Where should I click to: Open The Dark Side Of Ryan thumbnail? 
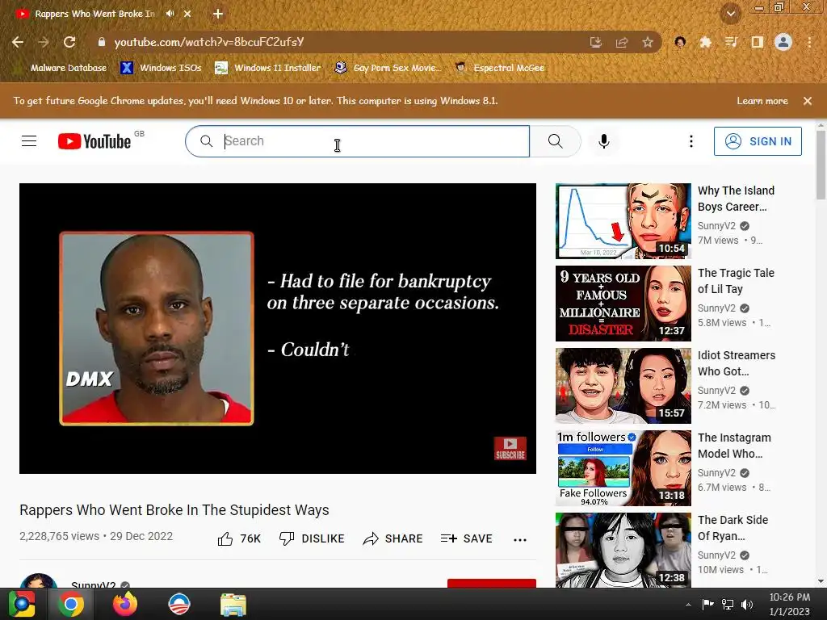623,550
